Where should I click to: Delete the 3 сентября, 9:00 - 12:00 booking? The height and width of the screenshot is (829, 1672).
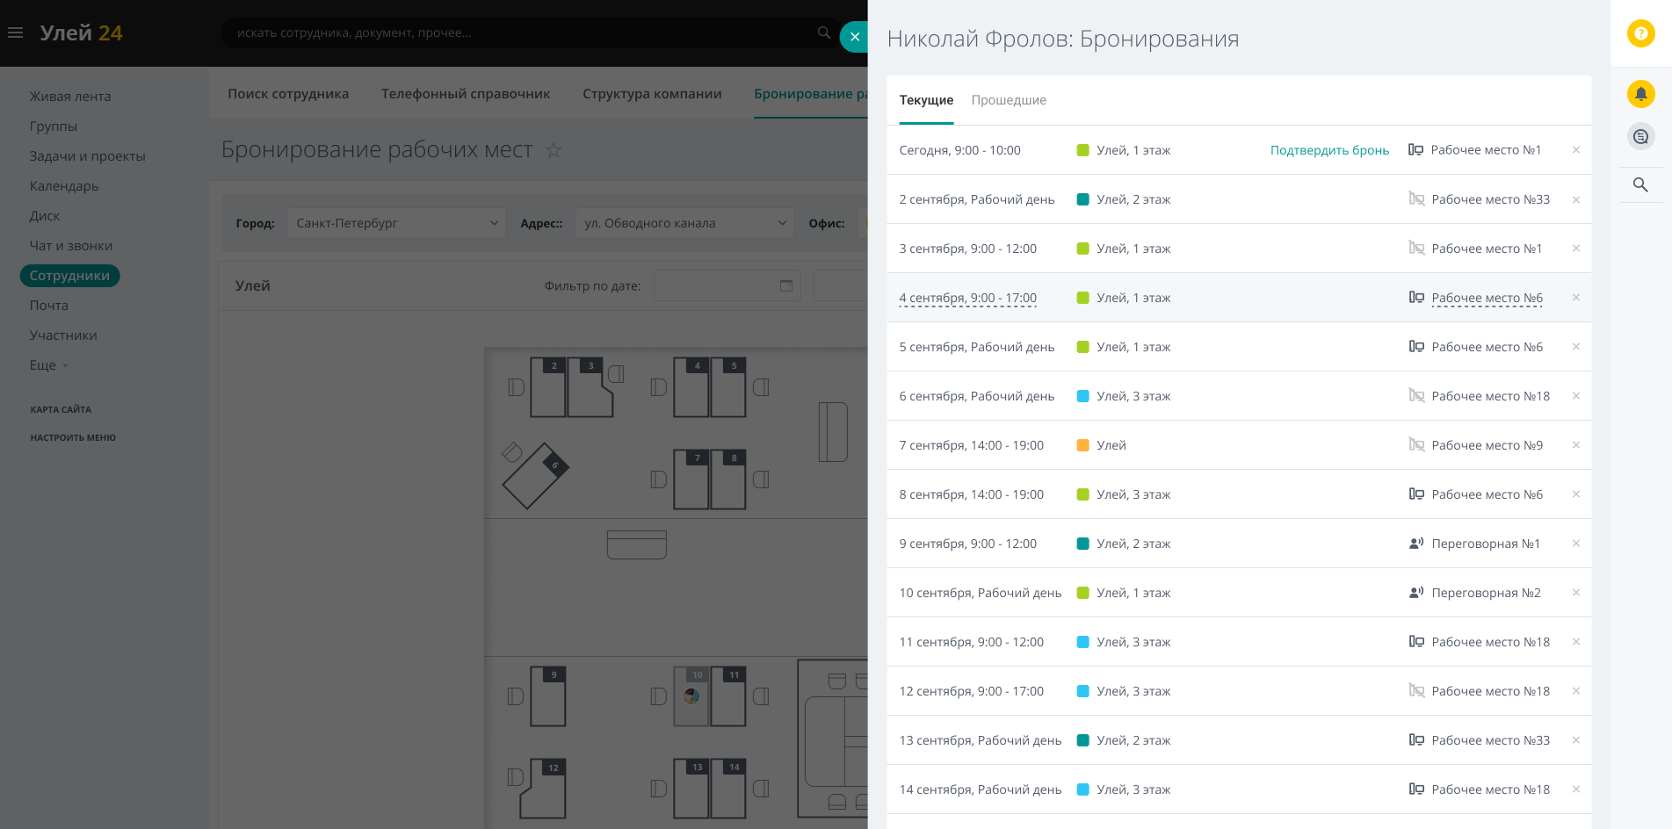tap(1576, 249)
